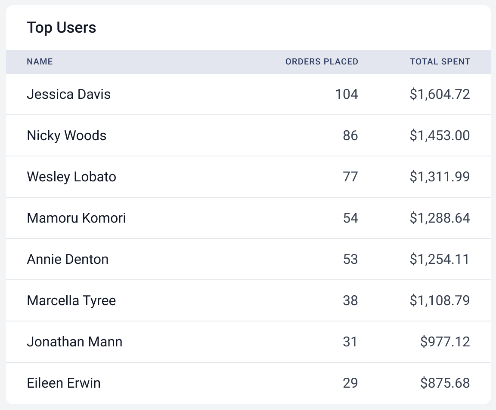Click the 54 orders placed cell
Screen dimensions: 496x410
pyautogui.click(x=350, y=218)
